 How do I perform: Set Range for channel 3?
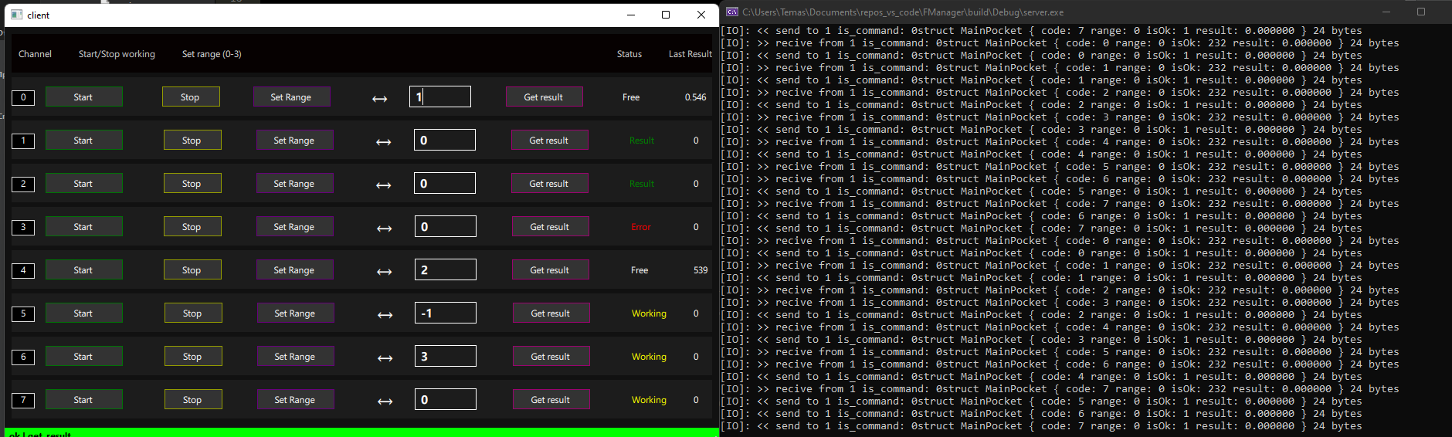[294, 226]
